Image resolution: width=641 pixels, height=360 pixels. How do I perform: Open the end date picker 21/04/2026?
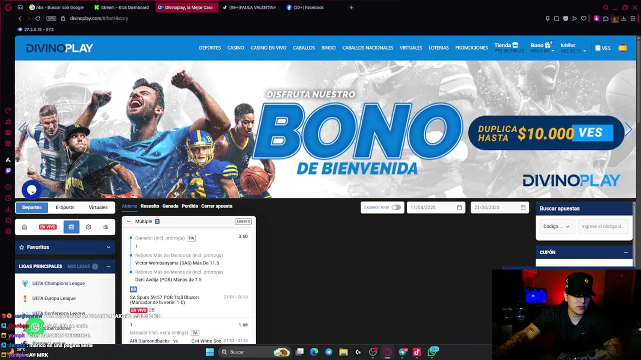[499, 207]
